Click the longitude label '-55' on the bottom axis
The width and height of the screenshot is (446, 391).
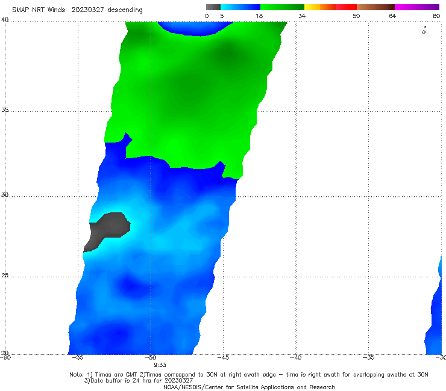[78, 357]
